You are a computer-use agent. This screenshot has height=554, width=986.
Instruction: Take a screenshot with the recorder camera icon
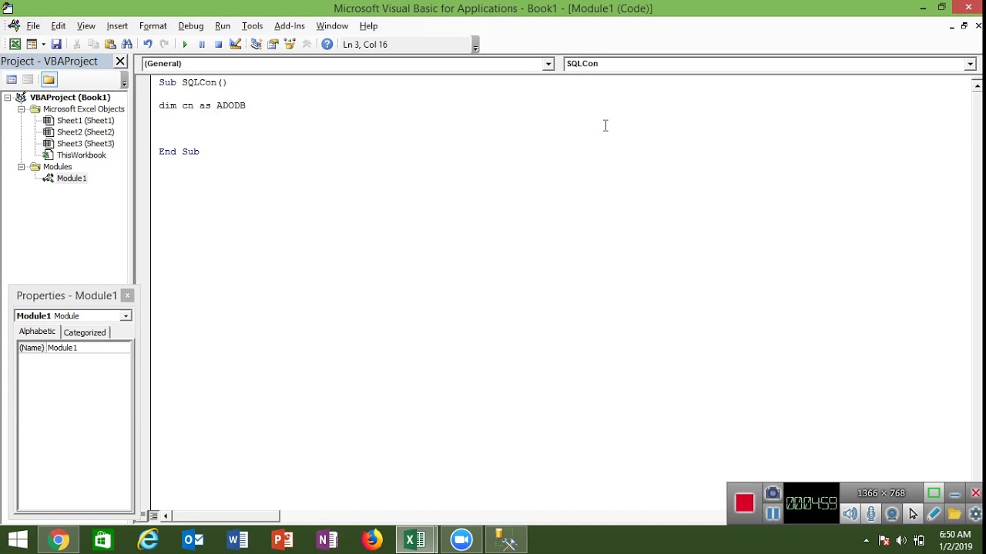click(773, 493)
